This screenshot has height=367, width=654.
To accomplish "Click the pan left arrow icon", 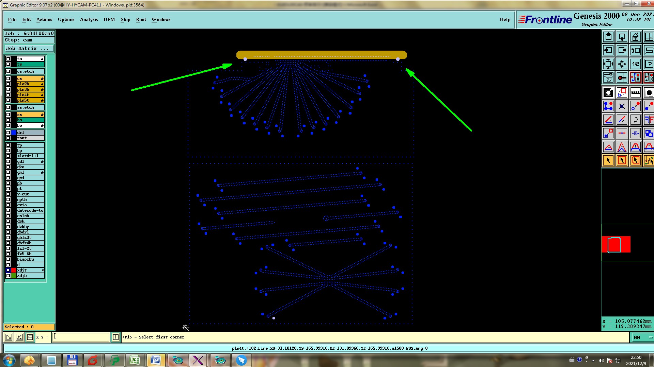I will pyautogui.click(x=608, y=50).
